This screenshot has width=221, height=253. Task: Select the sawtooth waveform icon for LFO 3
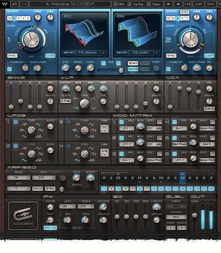75,130
